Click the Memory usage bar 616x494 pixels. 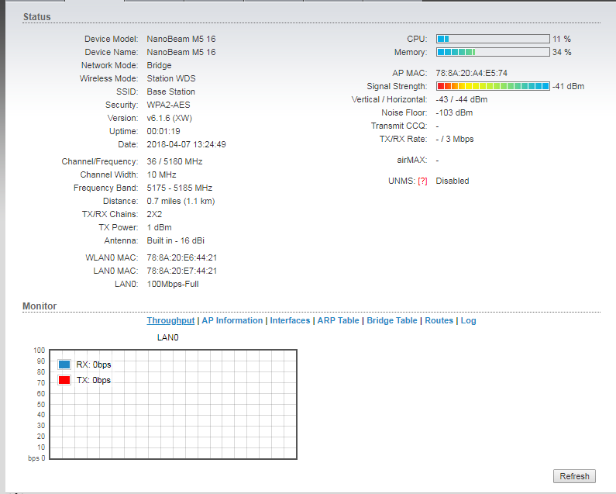[x=493, y=52]
